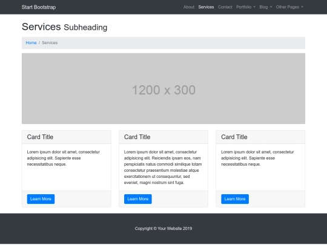Click the Services Subheading page title

tap(64, 27)
